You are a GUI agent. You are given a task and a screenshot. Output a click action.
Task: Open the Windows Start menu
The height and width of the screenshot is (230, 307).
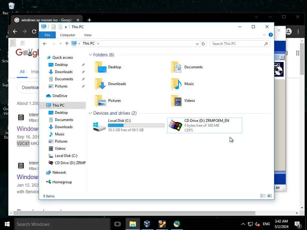tap(7, 224)
